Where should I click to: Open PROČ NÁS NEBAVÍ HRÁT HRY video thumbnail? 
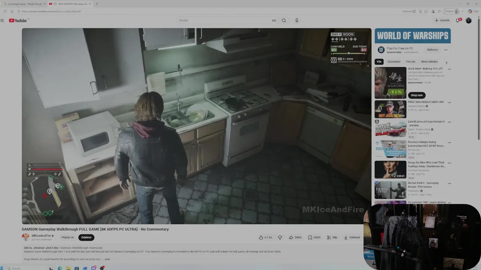(390, 109)
